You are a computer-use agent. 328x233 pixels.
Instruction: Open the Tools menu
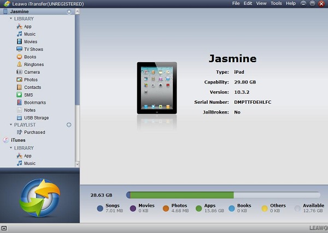276,4
